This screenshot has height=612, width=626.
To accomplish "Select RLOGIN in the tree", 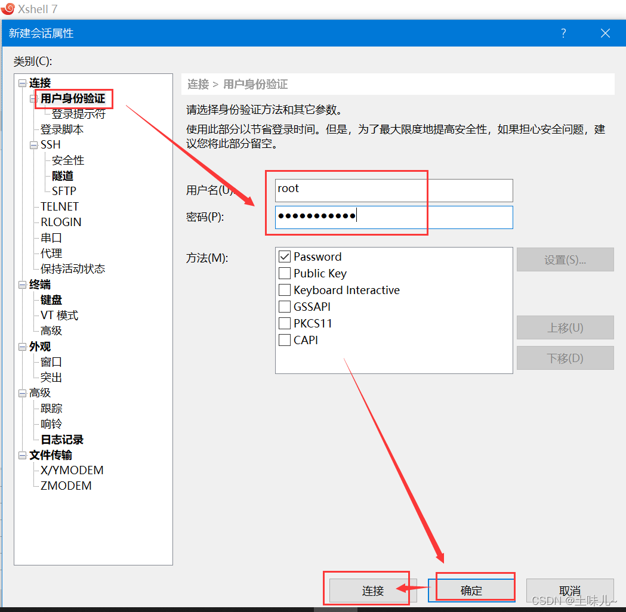I will pos(61,222).
